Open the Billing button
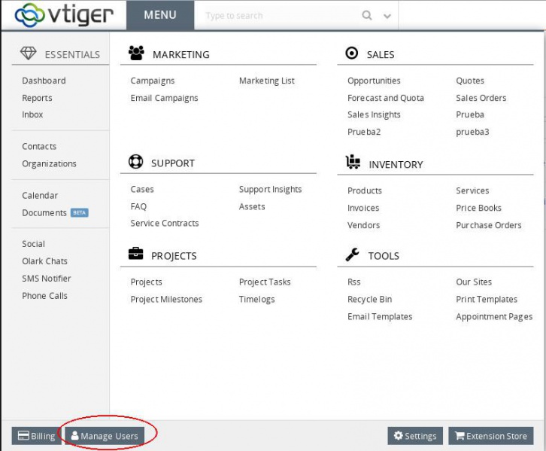Screen dimensions: 546x451 (36, 436)
